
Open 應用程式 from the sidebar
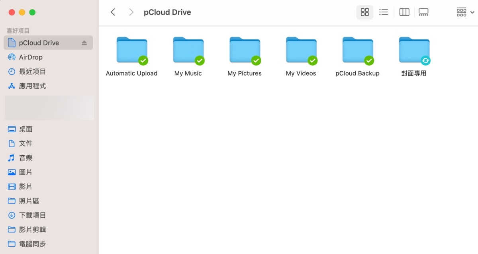point(32,86)
